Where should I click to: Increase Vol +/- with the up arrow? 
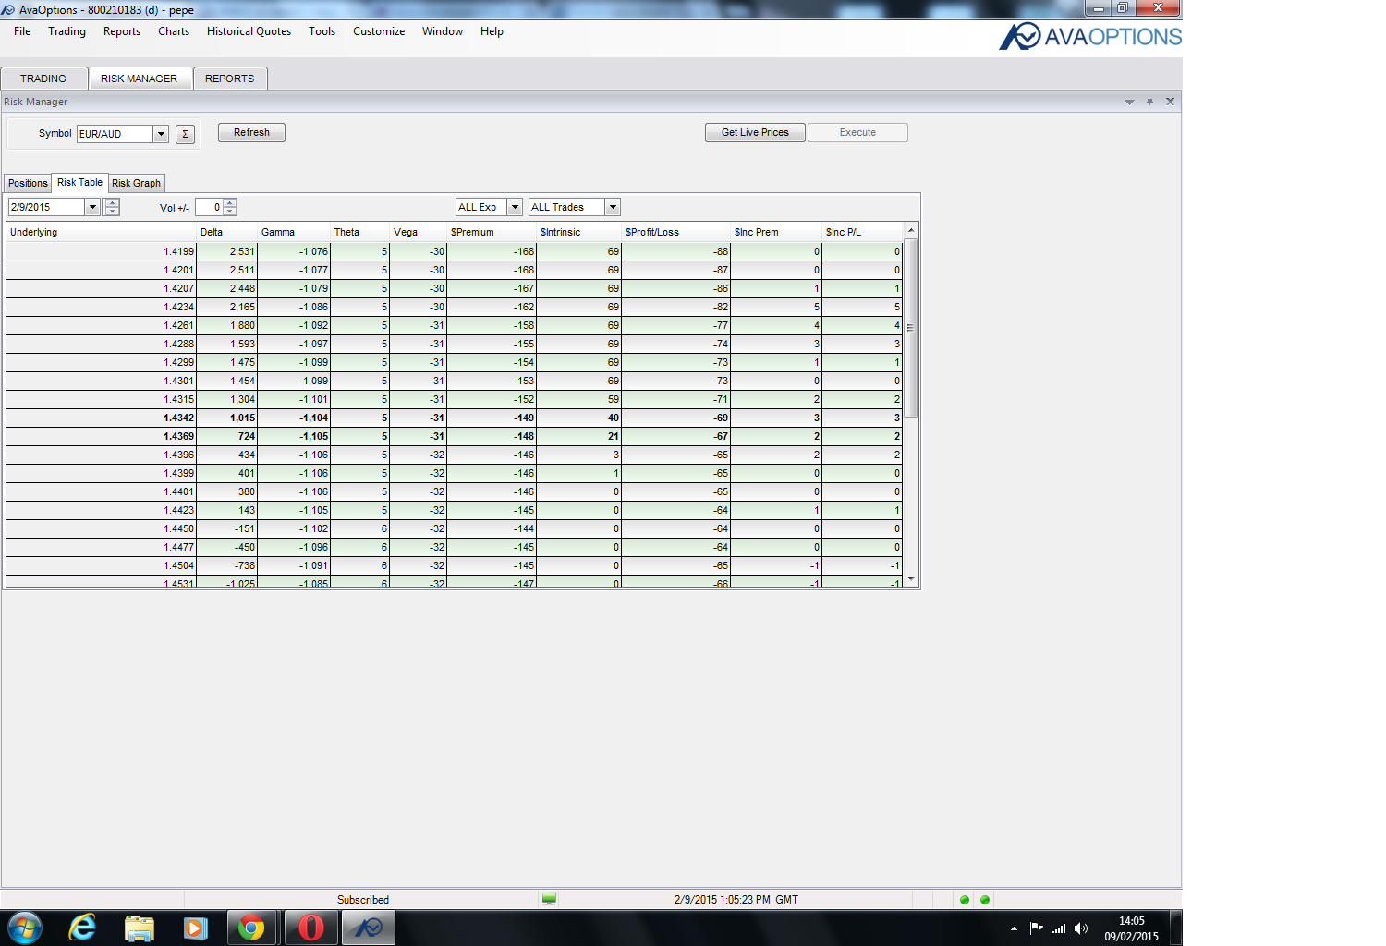click(230, 203)
